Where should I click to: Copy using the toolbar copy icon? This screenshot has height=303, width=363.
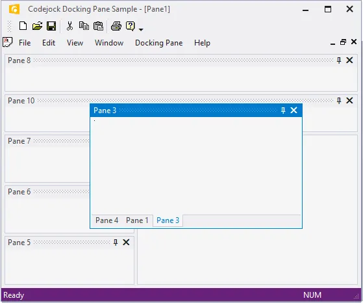[x=84, y=26]
